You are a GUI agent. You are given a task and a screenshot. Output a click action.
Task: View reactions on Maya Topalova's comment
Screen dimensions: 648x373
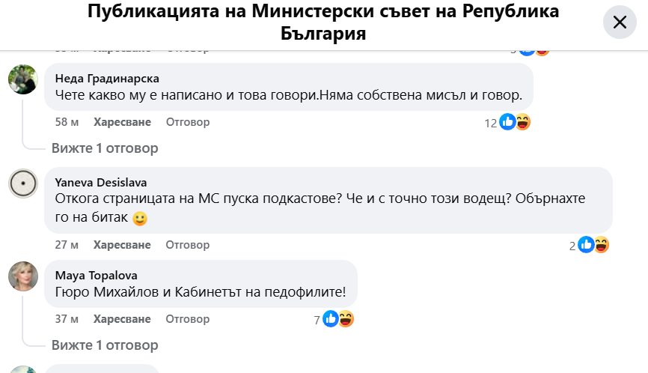(337, 320)
